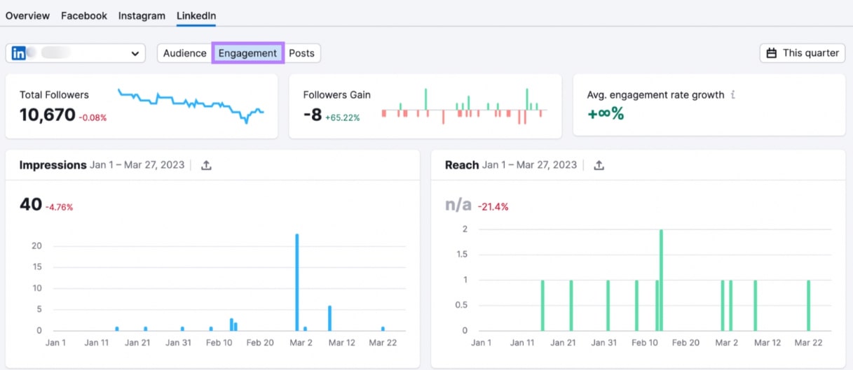
Task: Select the LinkedIn tab
Action: (196, 15)
